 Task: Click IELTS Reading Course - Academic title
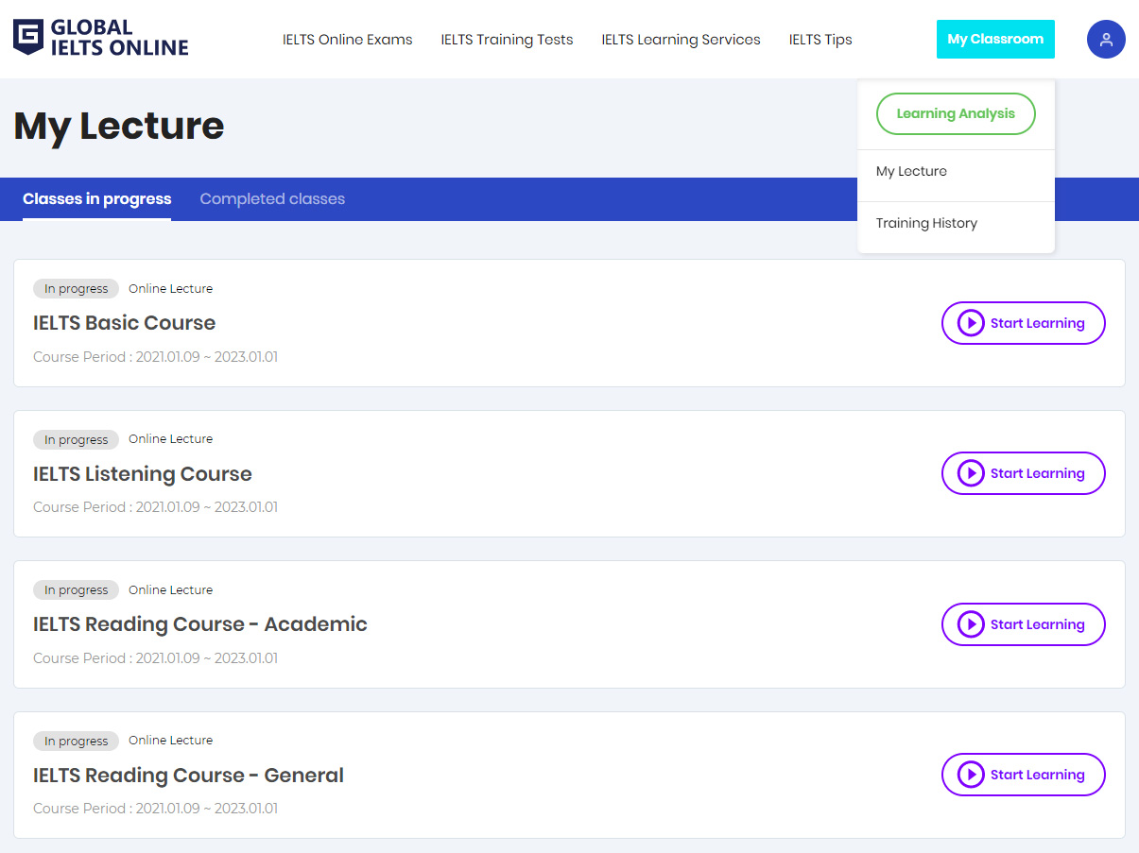point(200,624)
